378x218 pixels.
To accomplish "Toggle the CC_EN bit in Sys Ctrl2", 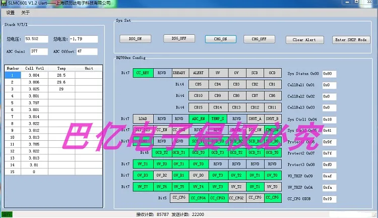I will [162, 130].
